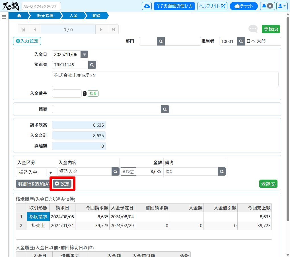Viewport: 290px width, 257px height.
Task: Open the comment speech bubble icon
Action: pos(253,29)
